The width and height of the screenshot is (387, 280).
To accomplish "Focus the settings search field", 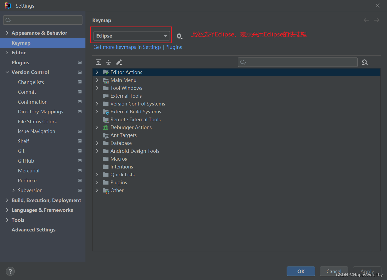I will point(43,20).
